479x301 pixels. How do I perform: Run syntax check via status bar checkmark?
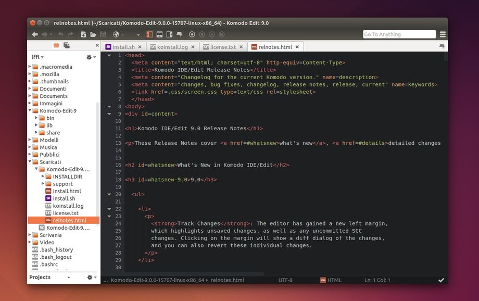pyautogui.click(x=440, y=280)
